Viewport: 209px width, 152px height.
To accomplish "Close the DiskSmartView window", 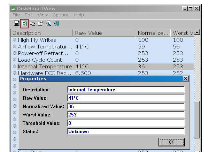I will (x=197, y=9).
